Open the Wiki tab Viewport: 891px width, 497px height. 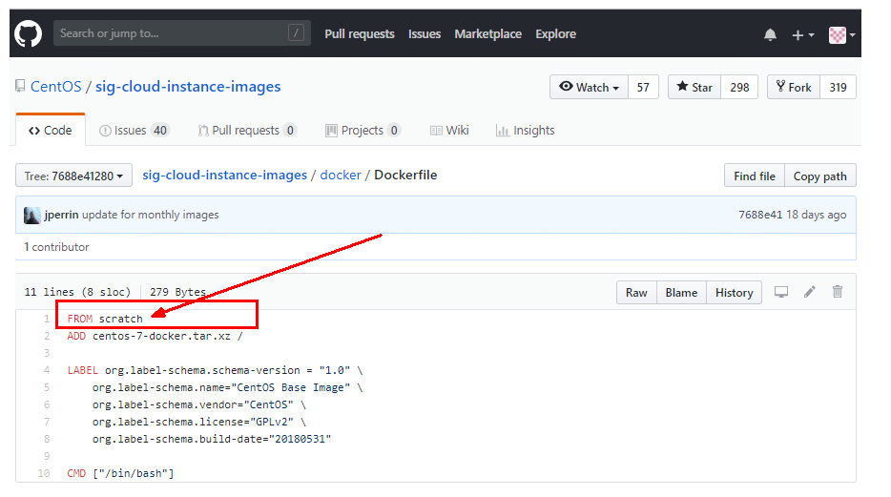point(448,130)
